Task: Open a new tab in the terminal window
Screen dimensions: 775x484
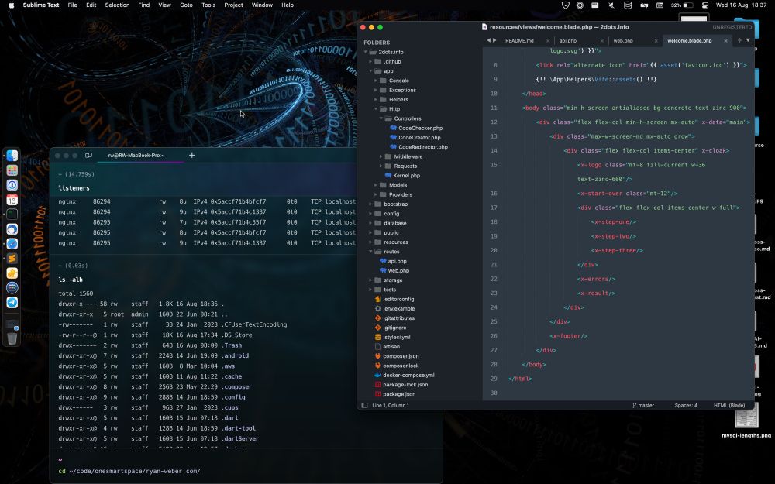Action: pyautogui.click(x=191, y=155)
